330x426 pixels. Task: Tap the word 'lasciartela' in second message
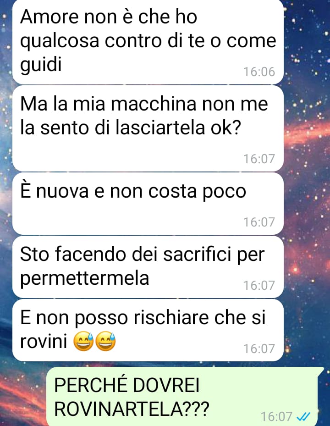click(x=160, y=127)
